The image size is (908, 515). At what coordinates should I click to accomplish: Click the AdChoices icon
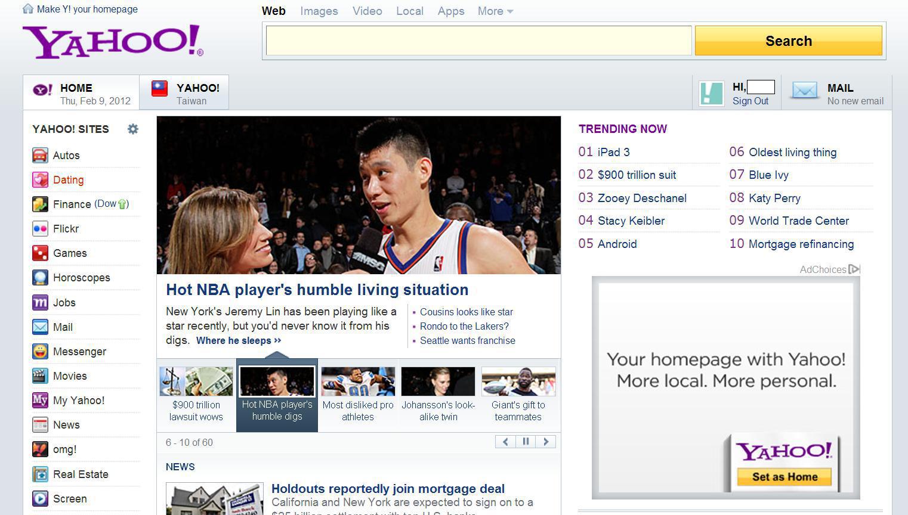[854, 269]
